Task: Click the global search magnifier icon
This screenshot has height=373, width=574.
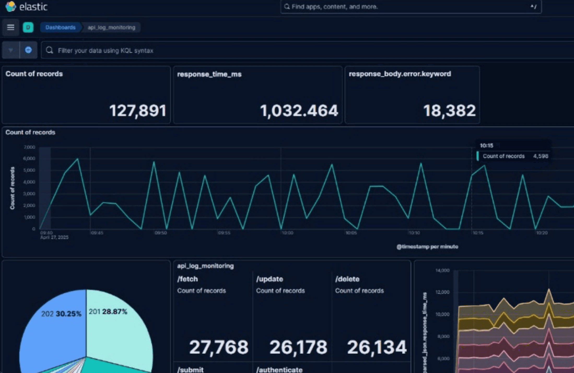Action: pos(287,7)
